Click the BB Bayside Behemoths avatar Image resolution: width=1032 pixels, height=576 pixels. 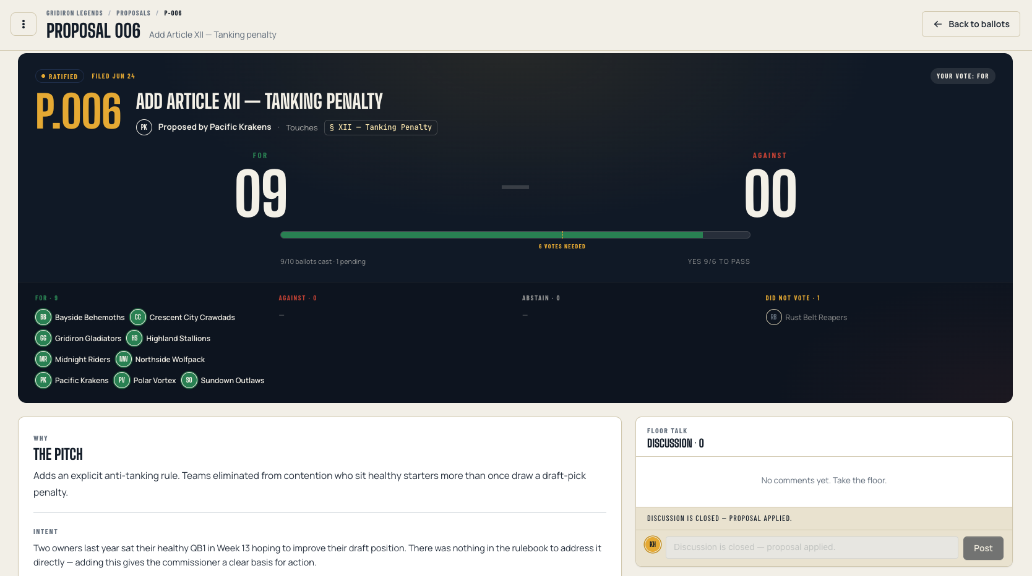[43, 317]
